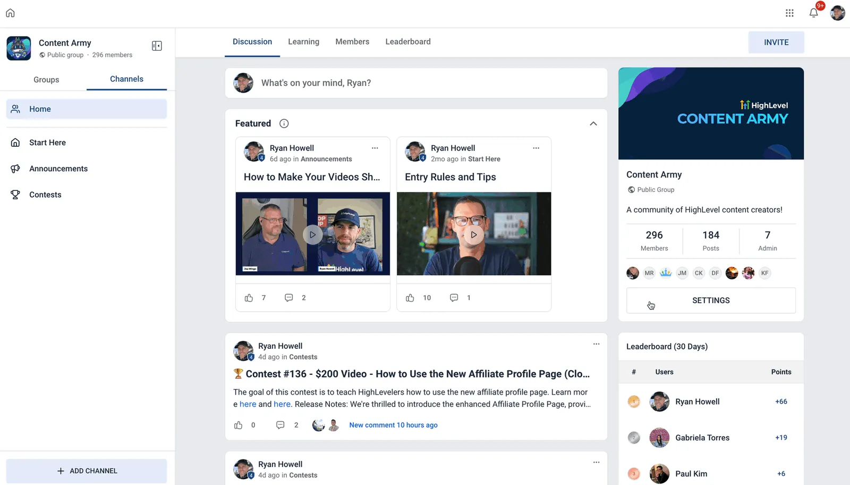The width and height of the screenshot is (850, 485).
Task: View the 184 Posts count
Action: tap(711, 241)
